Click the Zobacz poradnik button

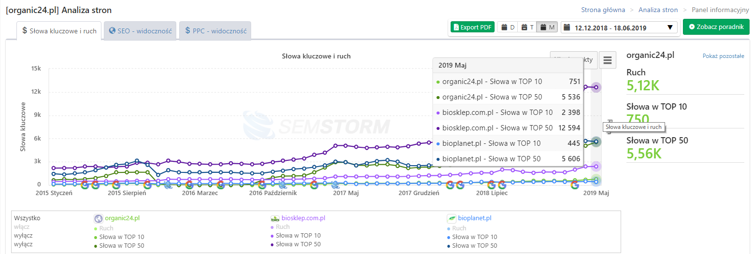[716, 27]
